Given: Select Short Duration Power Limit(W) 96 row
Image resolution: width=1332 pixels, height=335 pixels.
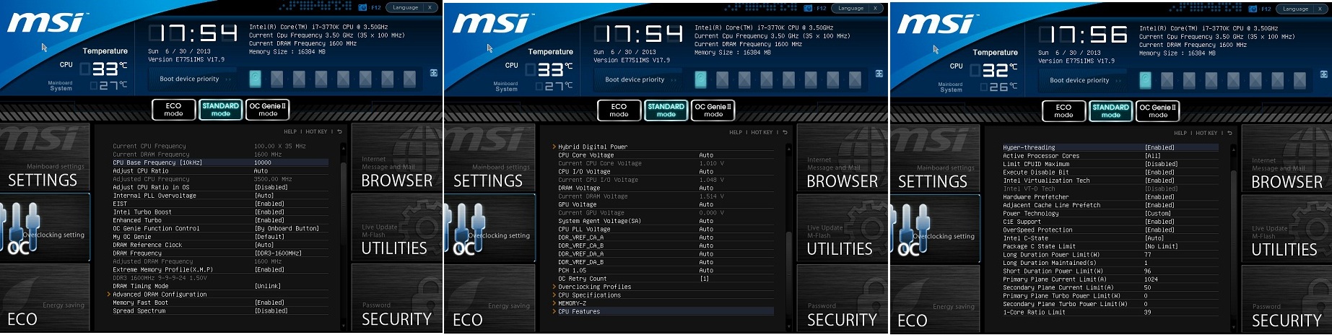Looking at the screenshot, I should coord(1110,271).
